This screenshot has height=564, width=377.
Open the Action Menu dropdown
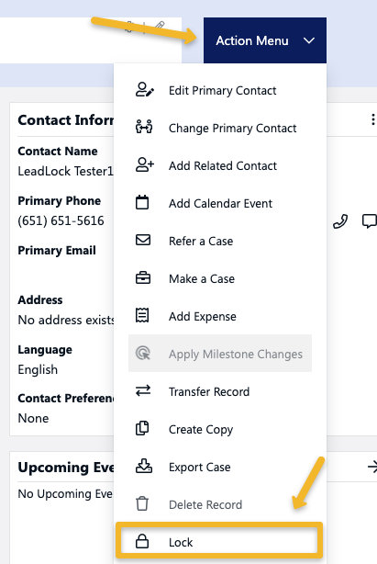click(x=265, y=40)
